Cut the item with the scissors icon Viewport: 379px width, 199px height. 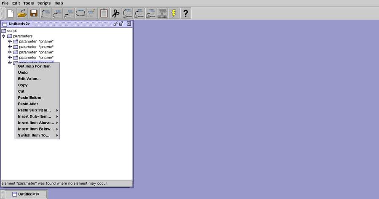(115, 13)
